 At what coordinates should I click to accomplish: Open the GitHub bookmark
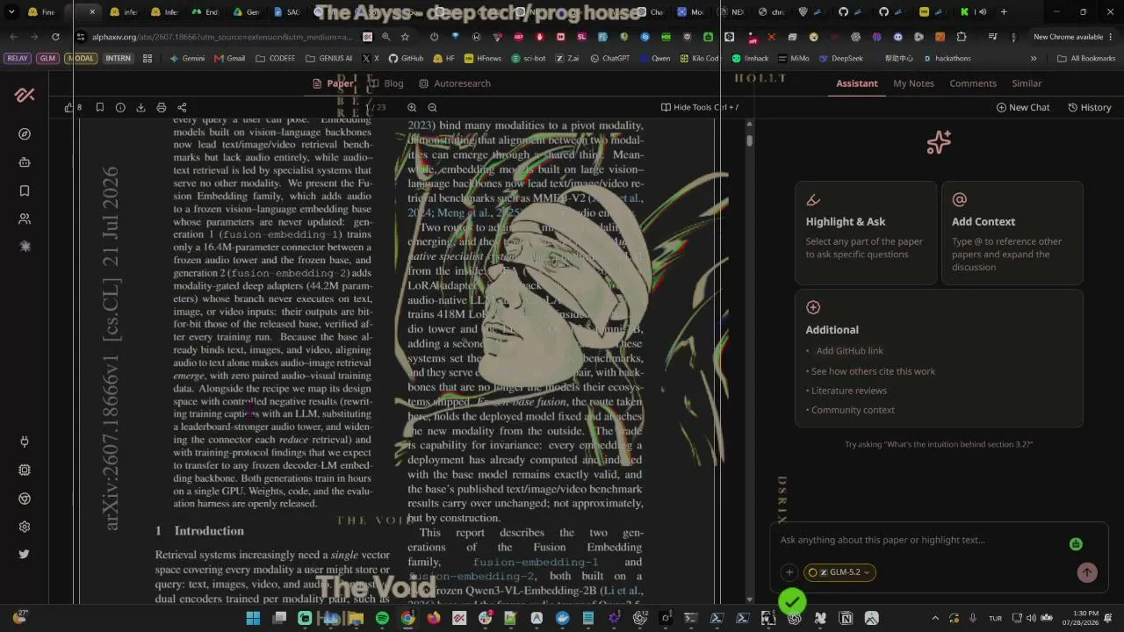click(406, 59)
